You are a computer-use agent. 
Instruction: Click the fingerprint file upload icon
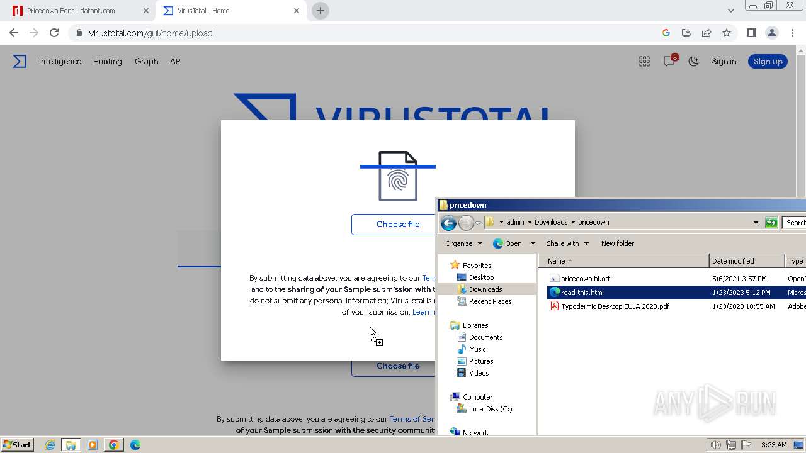[x=398, y=176]
